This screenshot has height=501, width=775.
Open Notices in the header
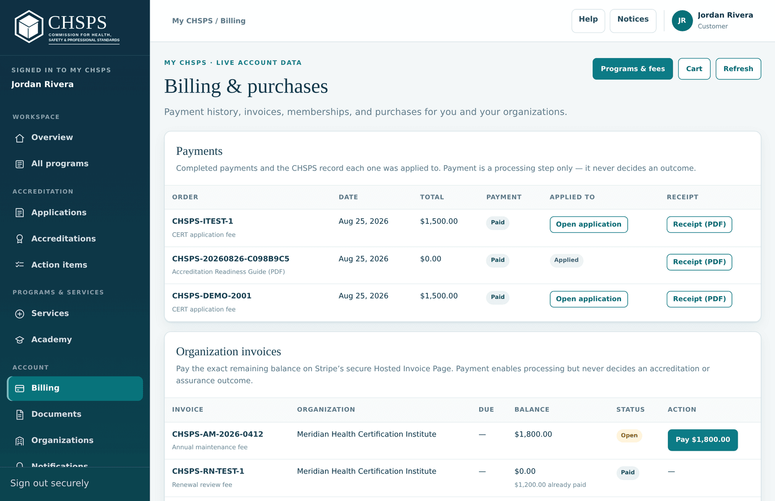pyautogui.click(x=633, y=21)
